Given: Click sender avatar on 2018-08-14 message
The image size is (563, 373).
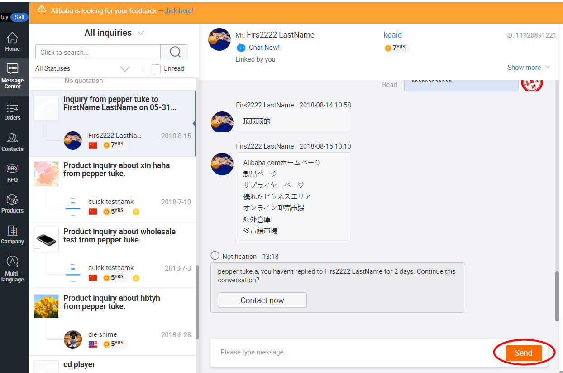Looking at the screenshot, I should 222,122.
